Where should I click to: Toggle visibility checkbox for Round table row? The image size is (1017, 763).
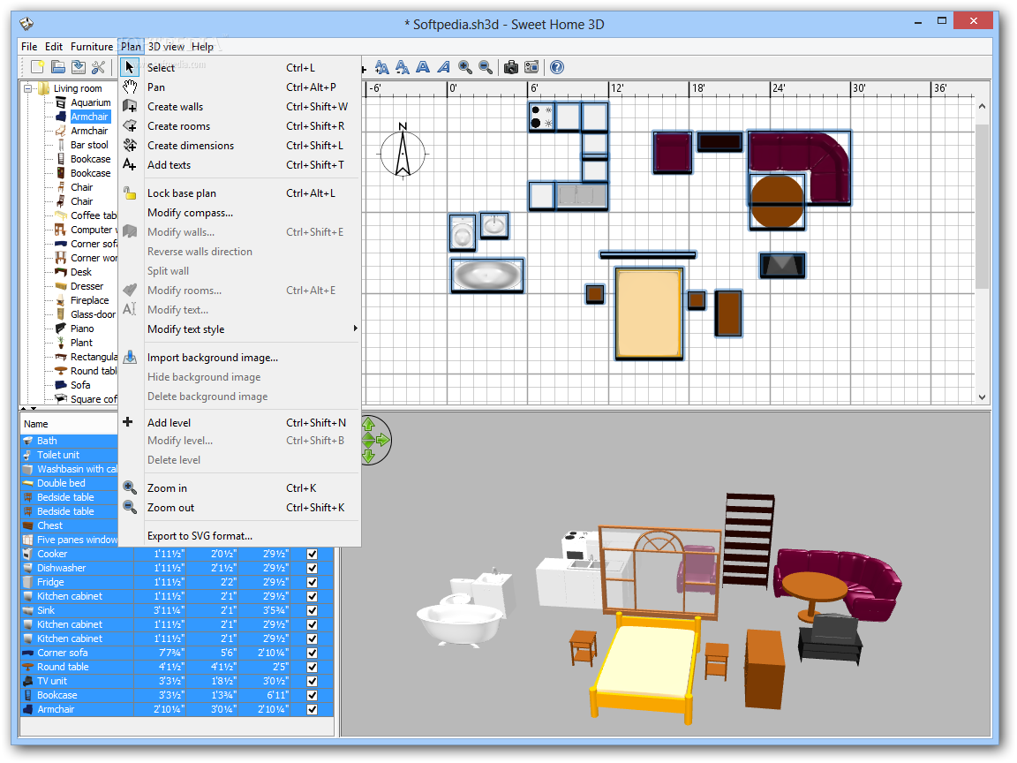pos(312,667)
